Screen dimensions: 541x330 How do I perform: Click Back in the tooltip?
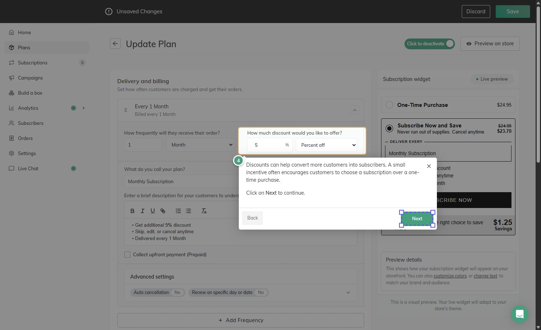click(252, 218)
